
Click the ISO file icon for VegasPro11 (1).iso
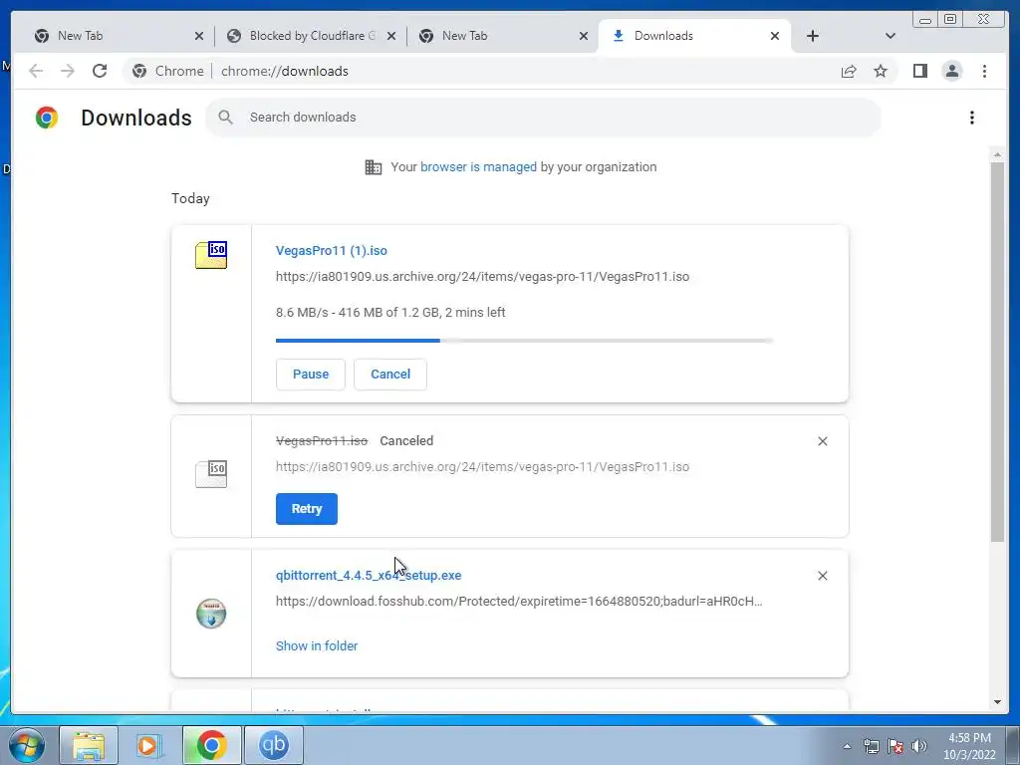(x=211, y=255)
